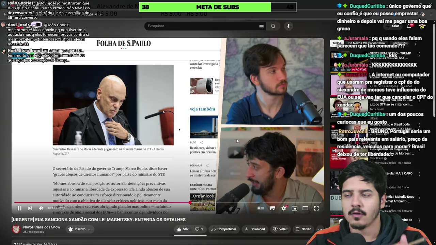Click the Valeu super thanks button
The image size is (436, 245).
pos(280,229)
